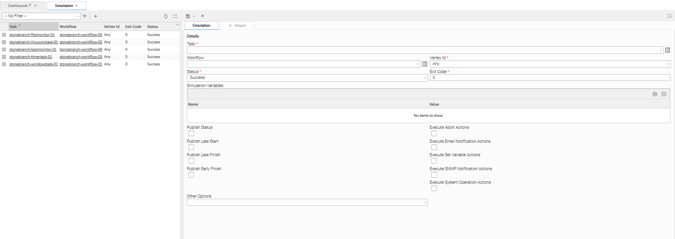
Task: Switch to the Dashboards tab
Action: point(18,6)
